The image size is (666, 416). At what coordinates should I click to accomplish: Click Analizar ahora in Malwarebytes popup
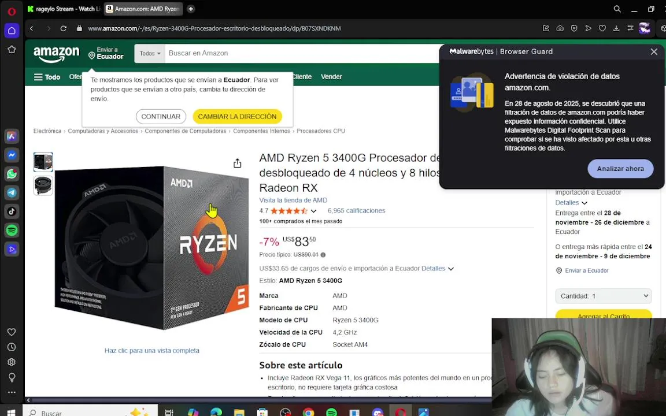click(620, 169)
